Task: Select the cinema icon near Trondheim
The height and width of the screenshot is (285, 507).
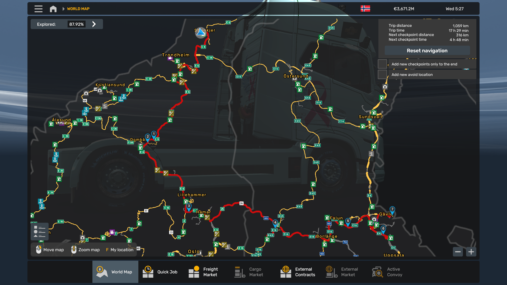Action: pos(170,58)
